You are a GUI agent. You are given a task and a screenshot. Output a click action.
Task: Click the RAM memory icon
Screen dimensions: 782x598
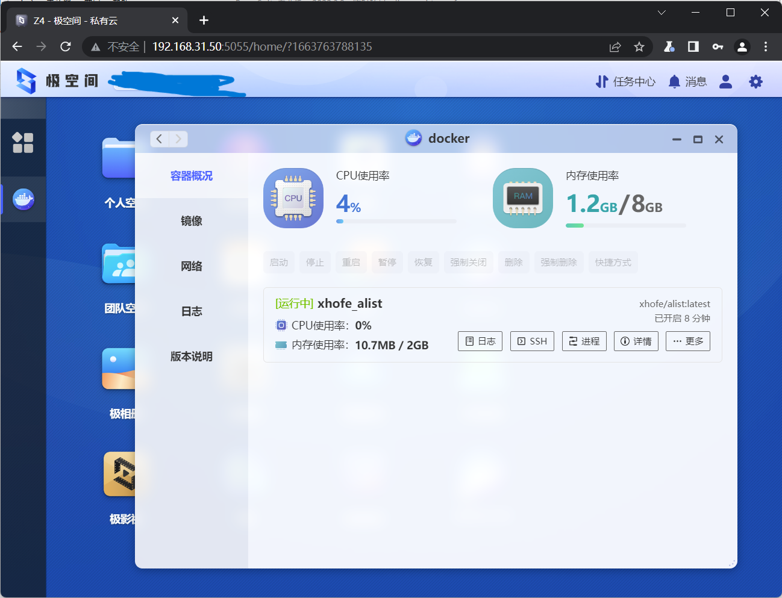tap(523, 198)
